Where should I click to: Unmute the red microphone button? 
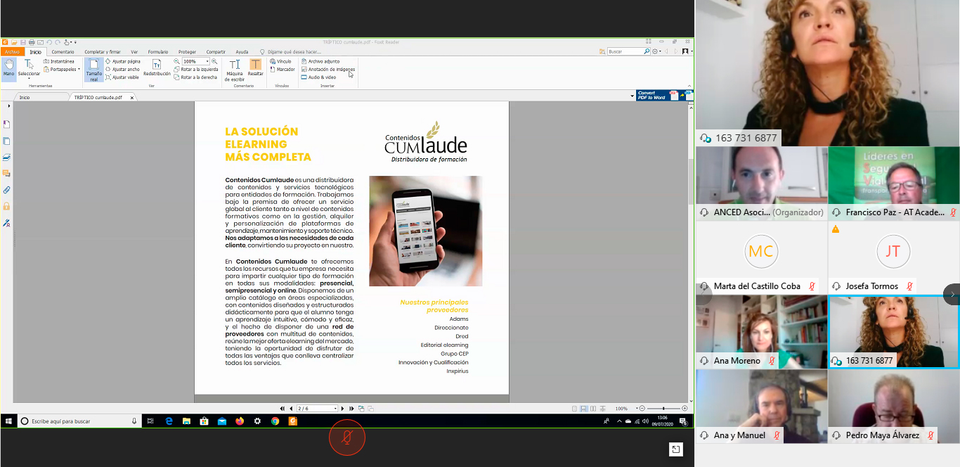[347, 437]
